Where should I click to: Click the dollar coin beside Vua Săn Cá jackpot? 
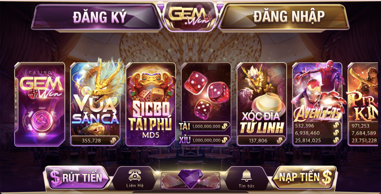click(113, 140)
